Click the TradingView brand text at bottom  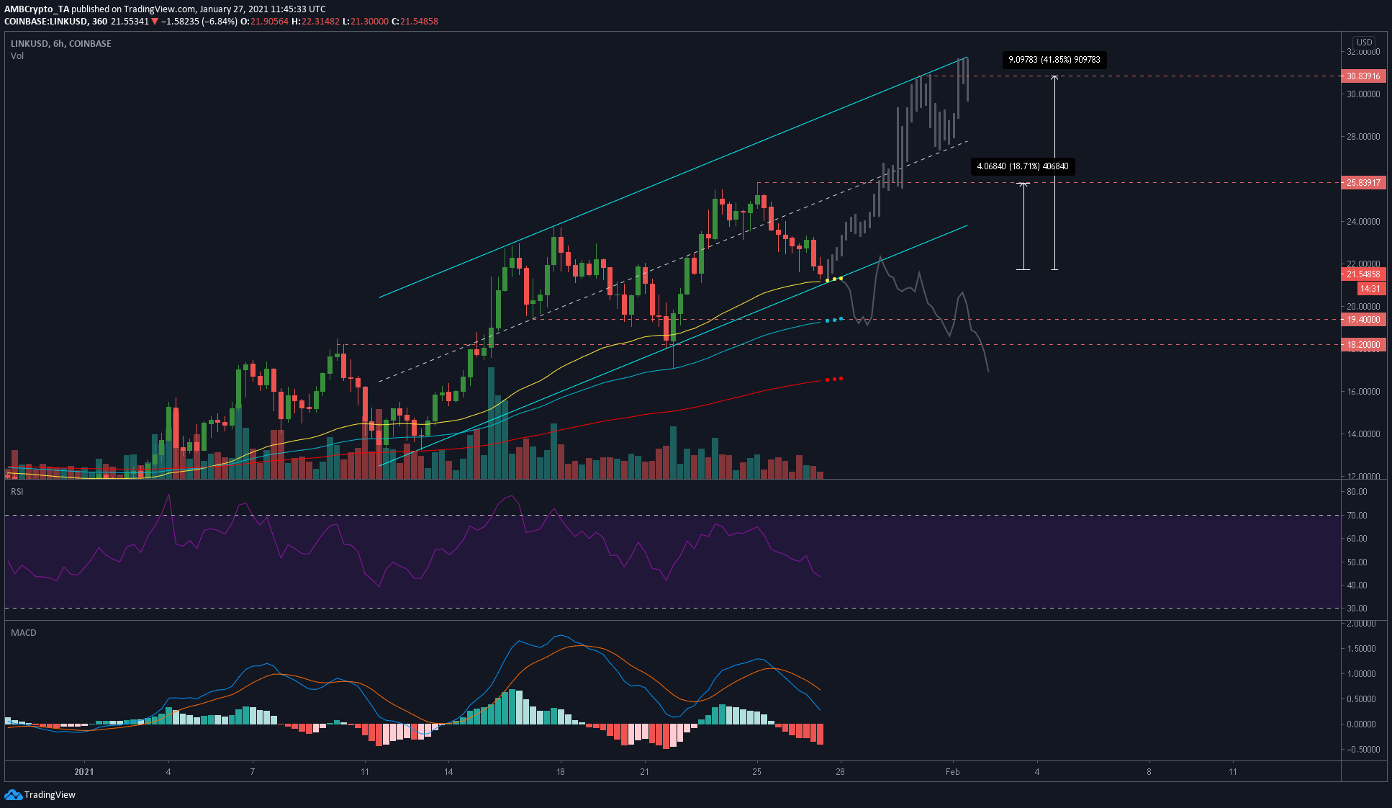pos(50,794)
